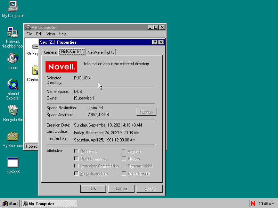Image resolution: width=278 pixels, height=208 pixels.
Task: Click the Apply button
Action: point(149,189)
